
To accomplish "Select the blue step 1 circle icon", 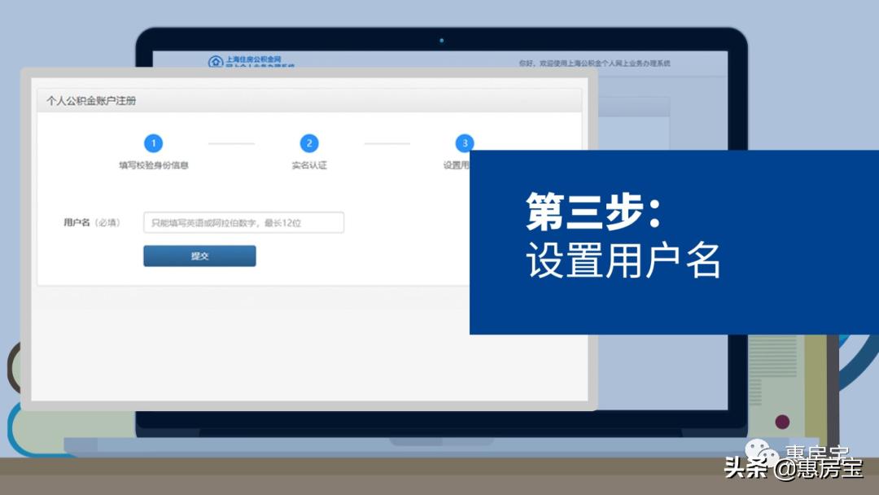I will point(155,142).
